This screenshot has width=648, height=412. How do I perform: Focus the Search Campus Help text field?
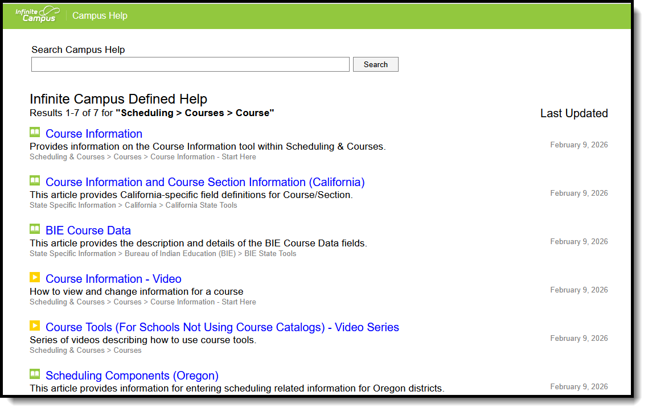(x=191, y=64)
